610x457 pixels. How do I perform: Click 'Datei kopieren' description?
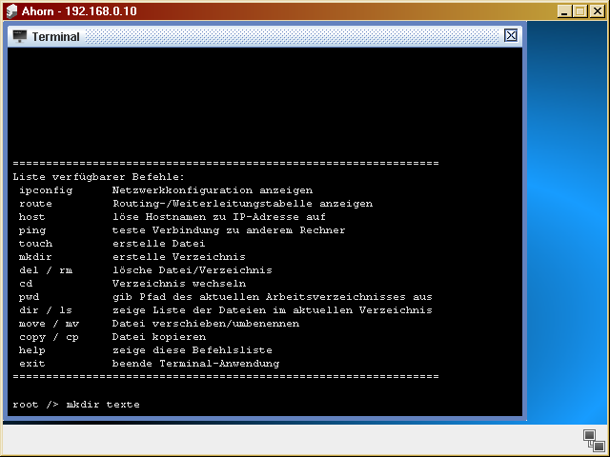[x=159, y=337]
